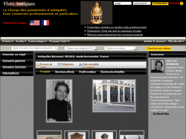Click the envelope icon beside Envoyer un email

point(38,65)
